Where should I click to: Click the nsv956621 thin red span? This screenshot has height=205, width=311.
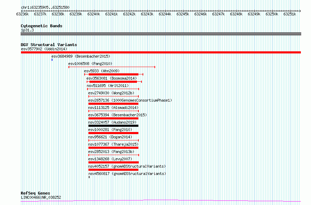click(114, 140)
